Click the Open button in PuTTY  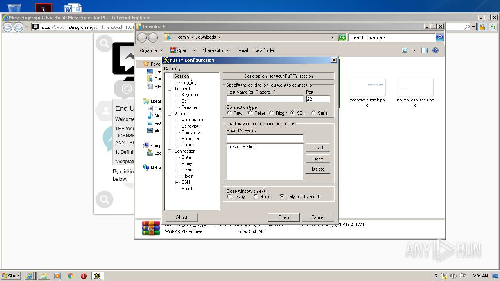point(284,217)
